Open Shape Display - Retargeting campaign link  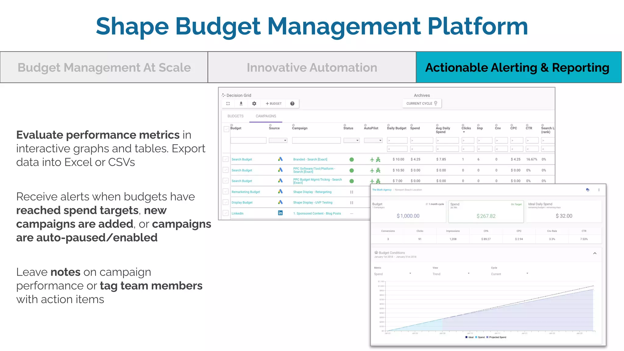coord(312,192)
